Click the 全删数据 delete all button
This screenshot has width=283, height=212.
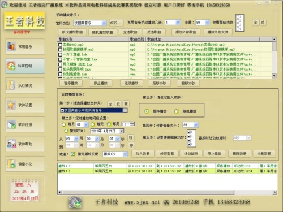coord(264,154)
